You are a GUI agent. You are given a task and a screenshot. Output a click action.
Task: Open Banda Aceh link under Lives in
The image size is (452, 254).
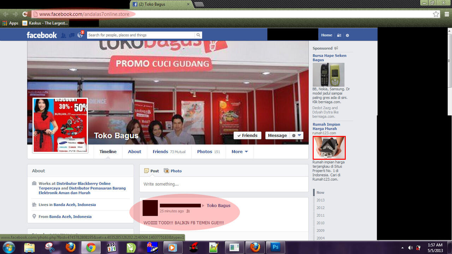click(75, 205)
